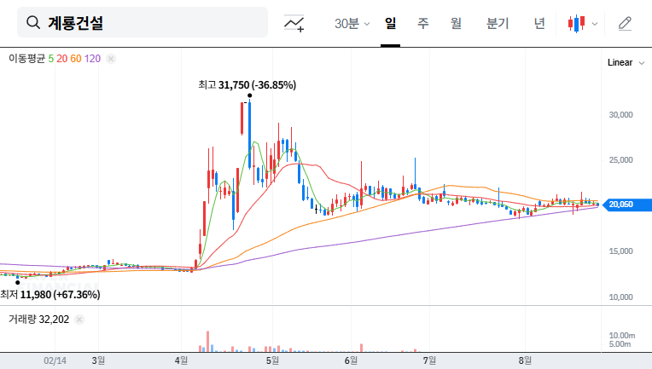Remove the 이동평균 moving average indicator

(x=111, y=59)
